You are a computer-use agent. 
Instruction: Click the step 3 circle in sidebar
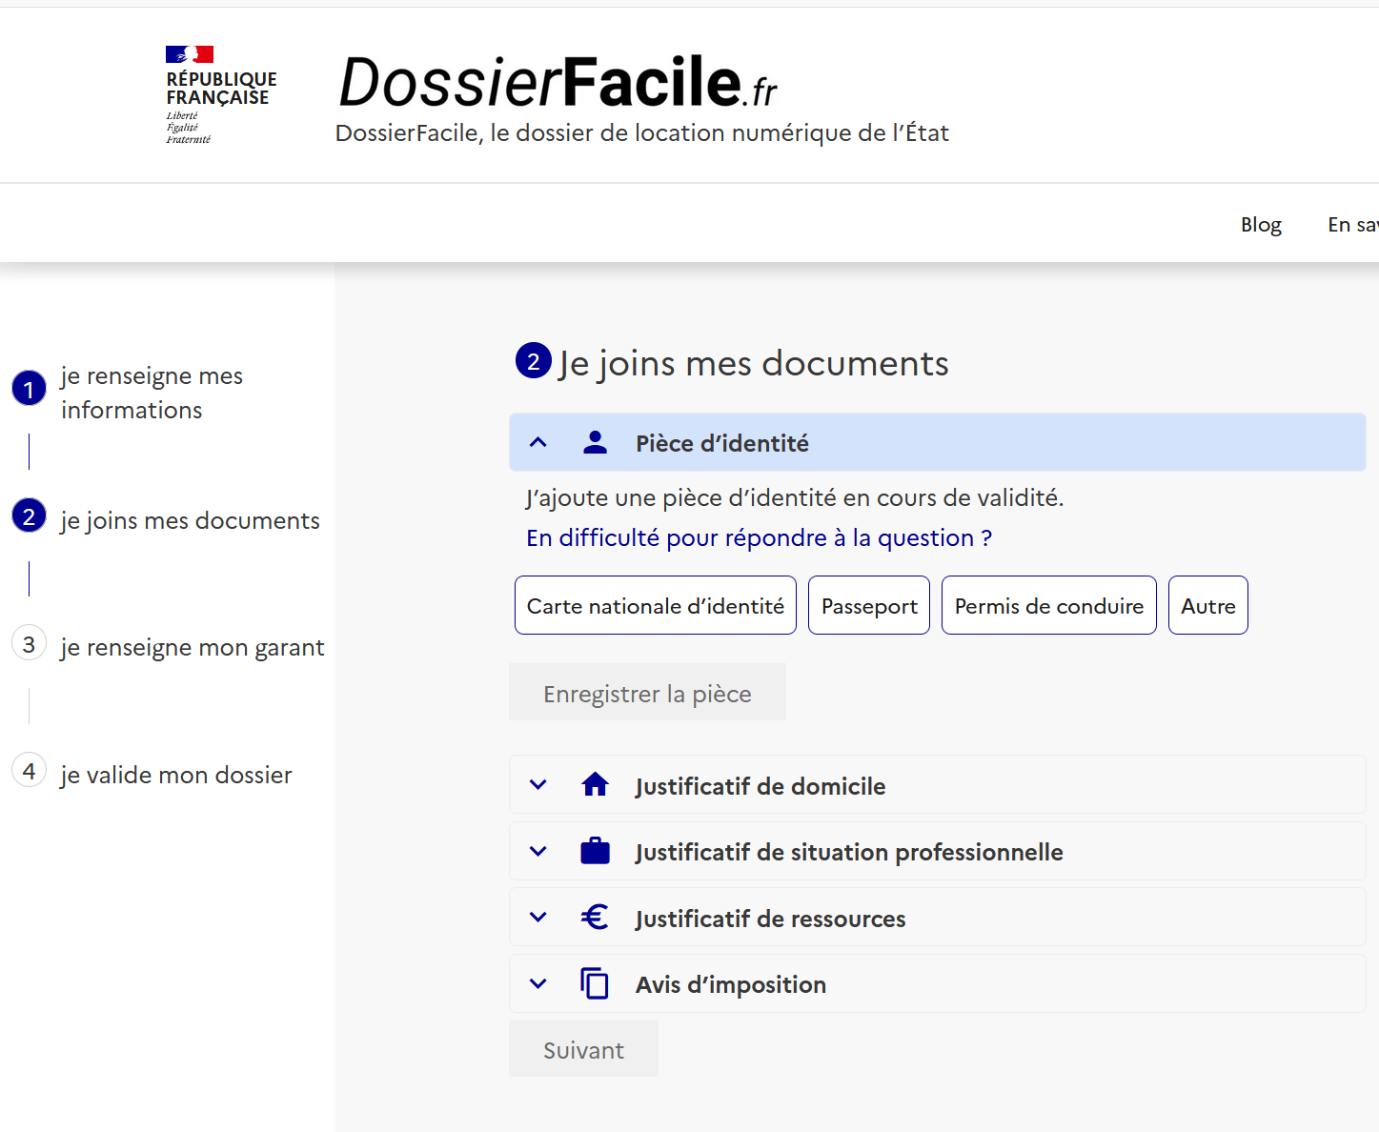pyautogui.click(x=29, y=643)
